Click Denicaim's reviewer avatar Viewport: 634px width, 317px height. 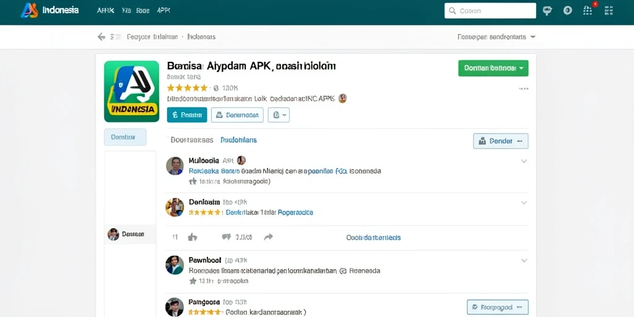pyautogui.click(x=175, y=207)
